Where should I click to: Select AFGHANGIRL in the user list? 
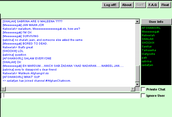151,28
